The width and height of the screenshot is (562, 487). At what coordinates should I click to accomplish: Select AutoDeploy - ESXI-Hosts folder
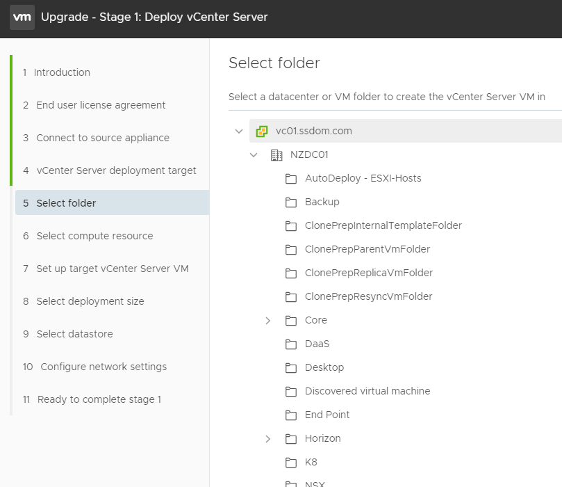[363, 178]
